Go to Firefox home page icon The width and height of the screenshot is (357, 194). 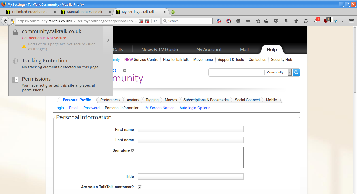tap(296, 21)
